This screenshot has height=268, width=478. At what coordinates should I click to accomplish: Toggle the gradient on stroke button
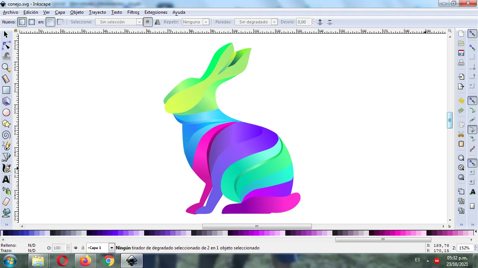(60, 22)
